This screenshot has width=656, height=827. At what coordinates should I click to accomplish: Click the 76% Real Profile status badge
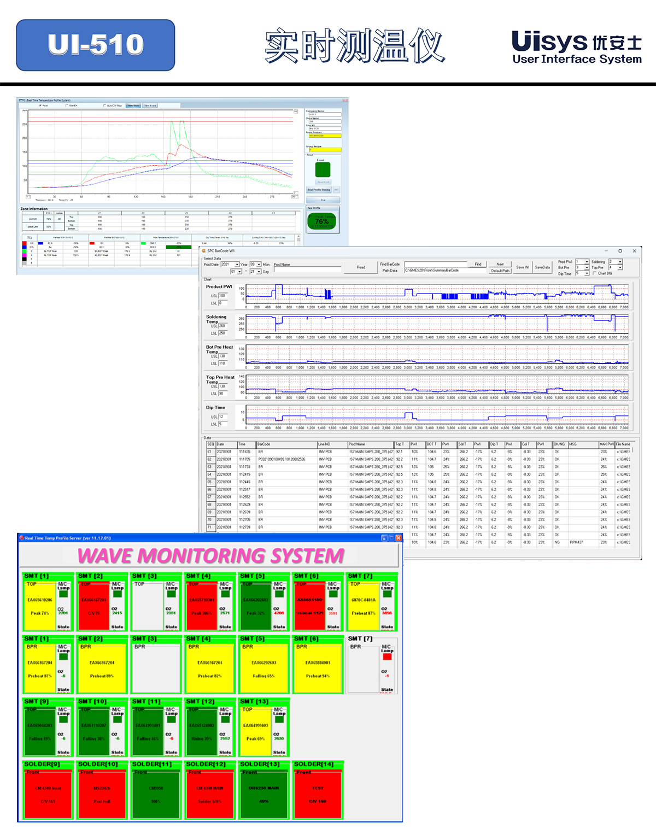(x=322, y=221)
